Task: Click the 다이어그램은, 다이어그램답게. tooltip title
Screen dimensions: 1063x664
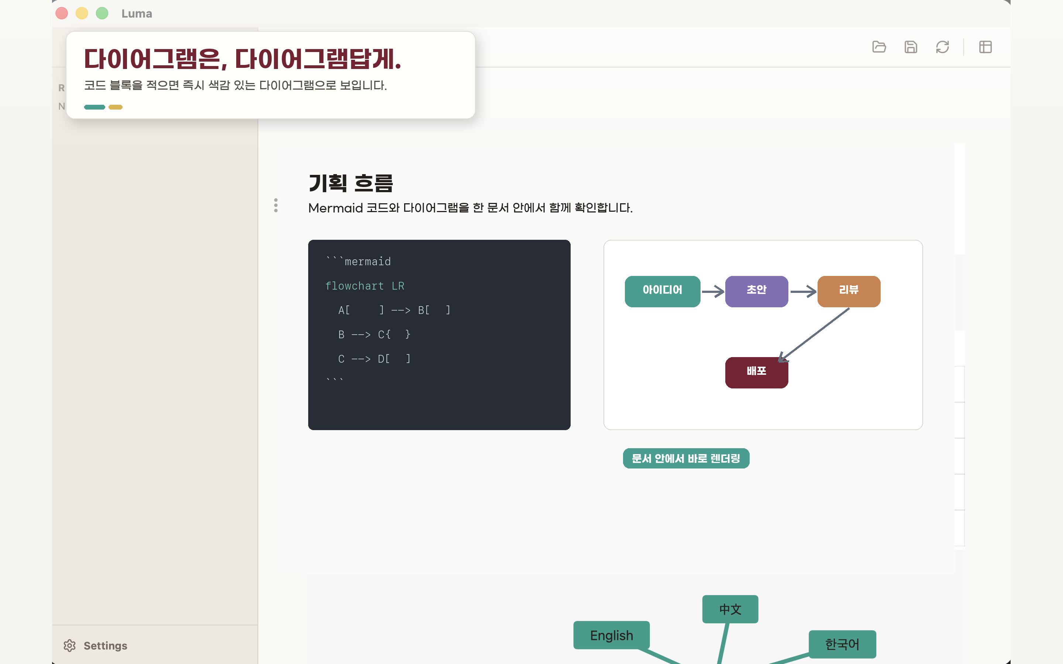Action: click(x=242, y=59)
